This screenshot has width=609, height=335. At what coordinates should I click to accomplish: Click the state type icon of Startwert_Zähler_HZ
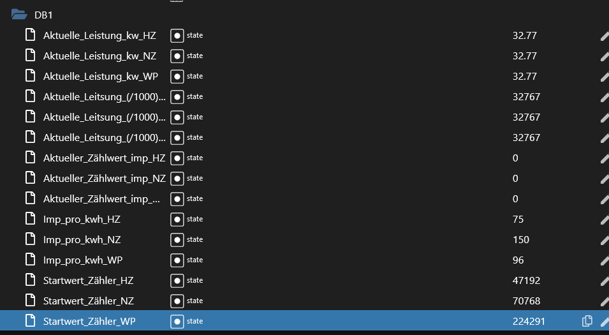tap(177, 281)
